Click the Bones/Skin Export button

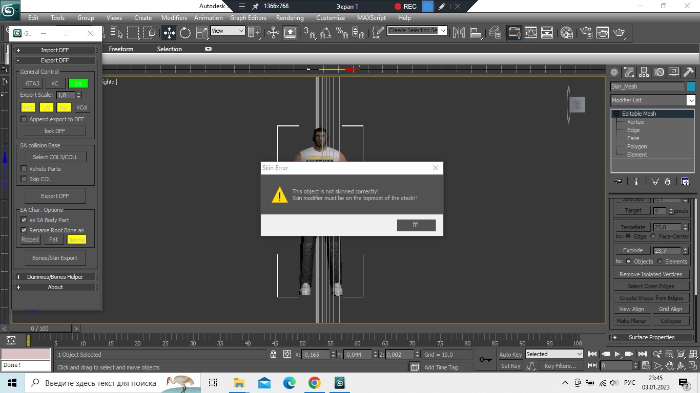[55, 258]
